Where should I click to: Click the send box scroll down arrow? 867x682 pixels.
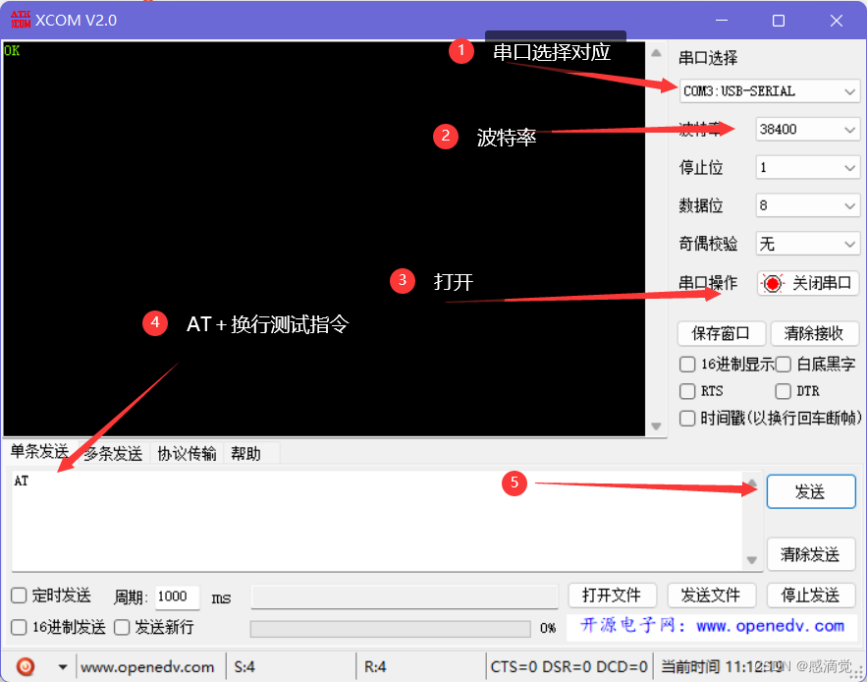point(752,560)
